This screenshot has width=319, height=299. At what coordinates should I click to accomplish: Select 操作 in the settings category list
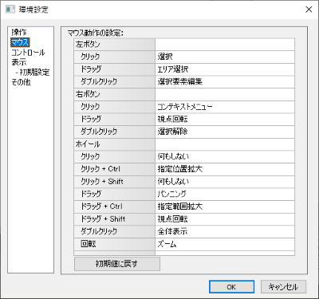coord(19,33)
